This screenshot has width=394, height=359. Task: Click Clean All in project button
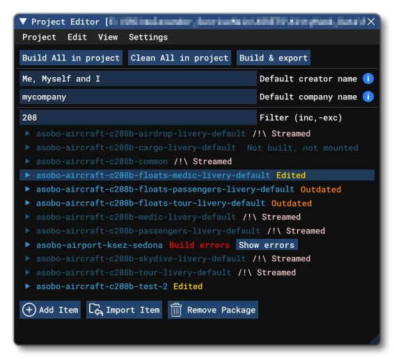[x=180, y=58]
